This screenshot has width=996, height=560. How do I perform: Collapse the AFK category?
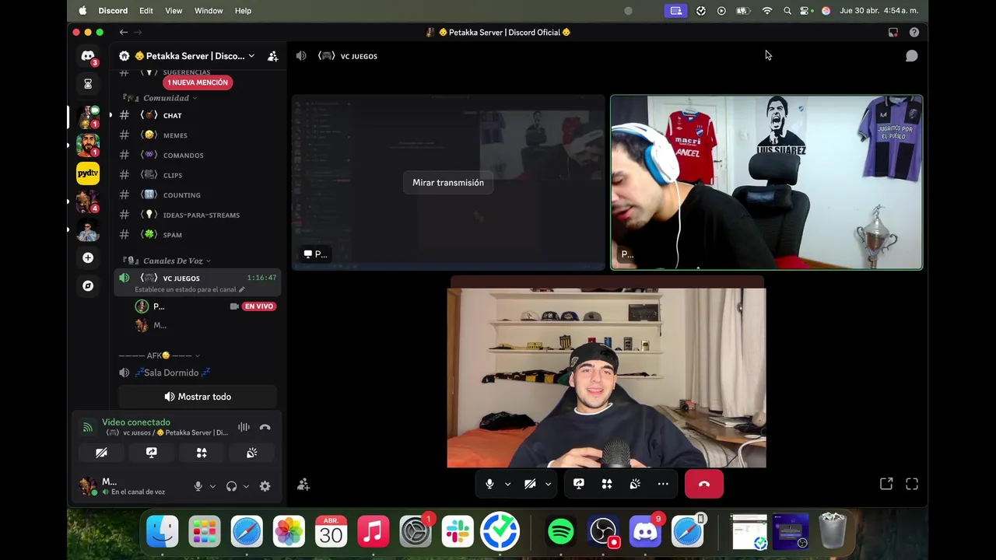(x=159, y=355)
